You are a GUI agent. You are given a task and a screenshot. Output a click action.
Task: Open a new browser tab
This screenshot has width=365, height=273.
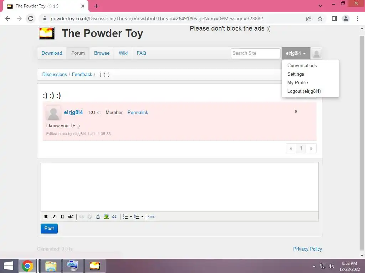(x=96, y=6)
